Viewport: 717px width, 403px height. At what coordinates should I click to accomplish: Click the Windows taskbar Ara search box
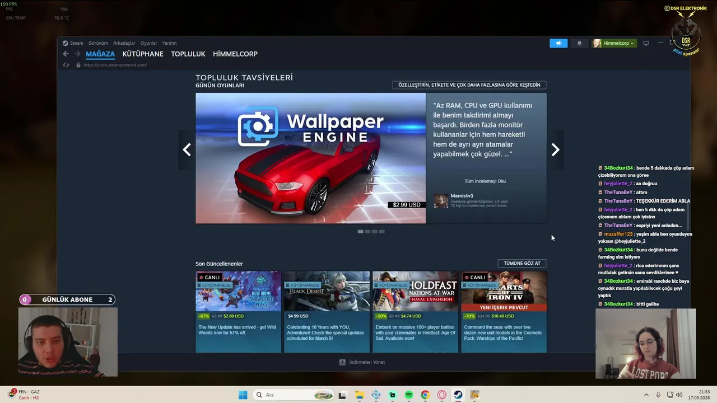293,395
